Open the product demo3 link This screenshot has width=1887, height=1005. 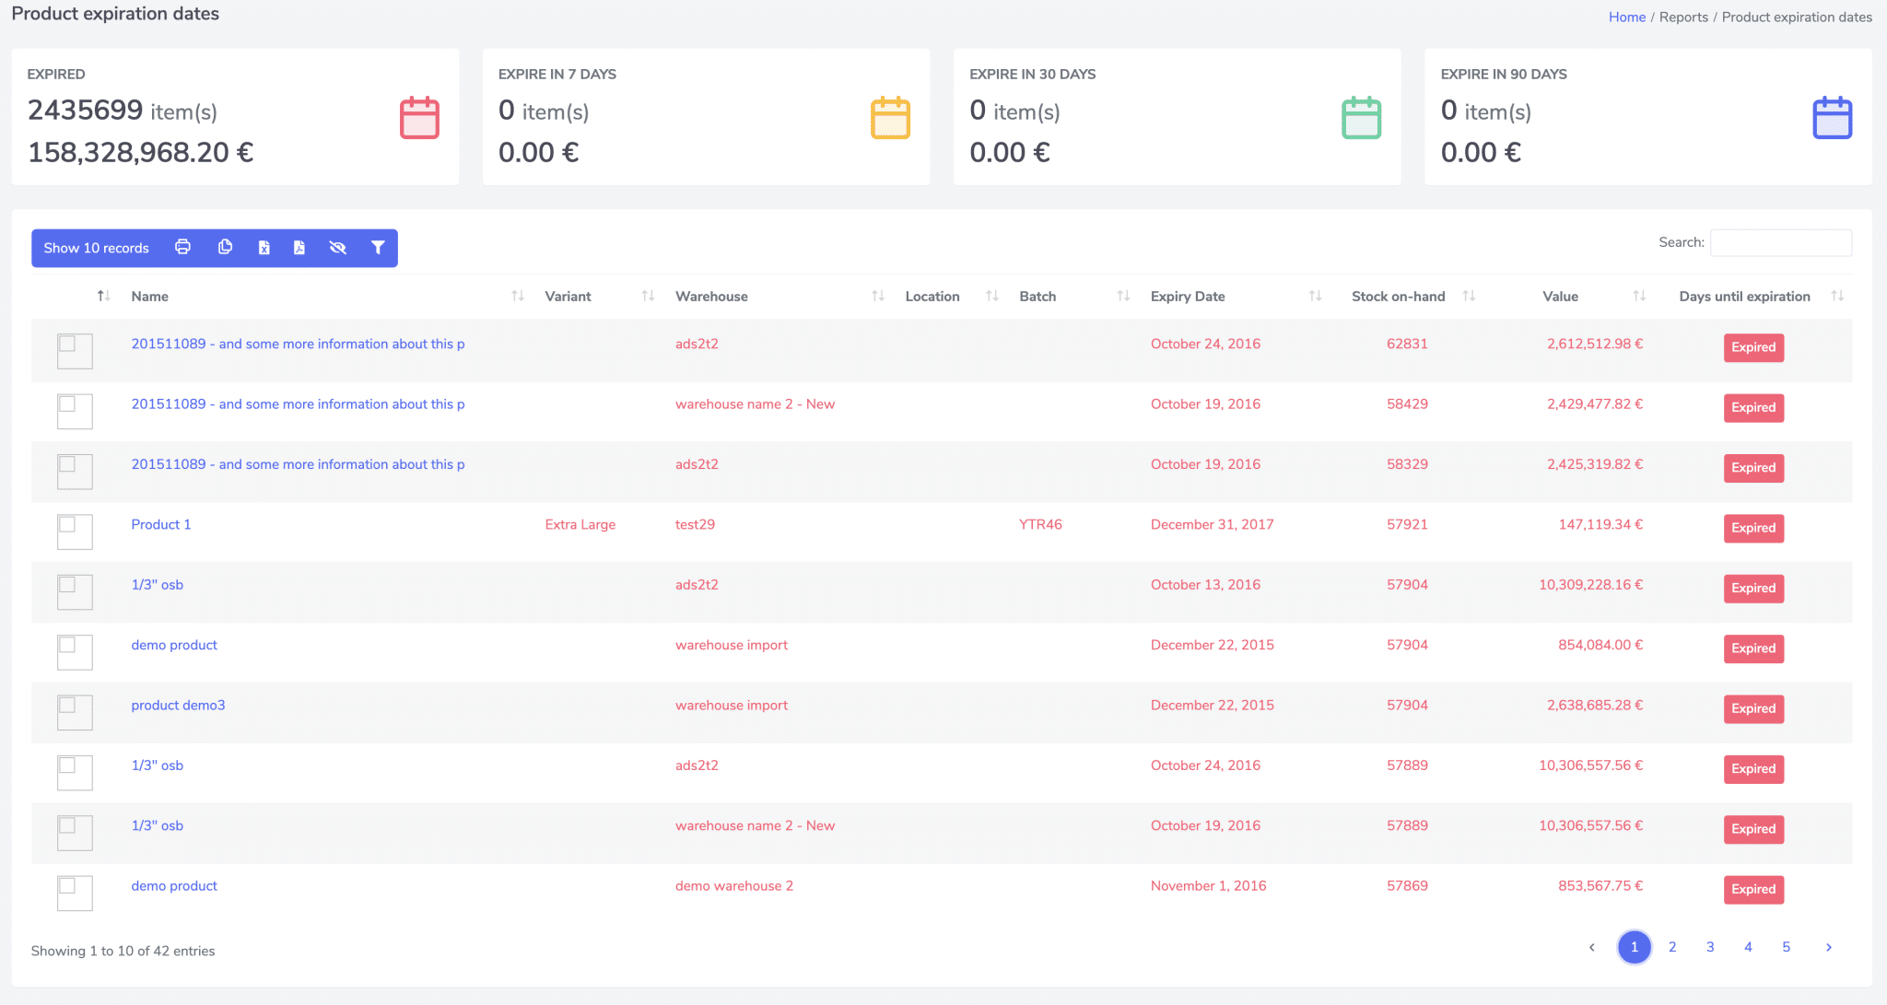pyautogui.click(x=178, y=705)
